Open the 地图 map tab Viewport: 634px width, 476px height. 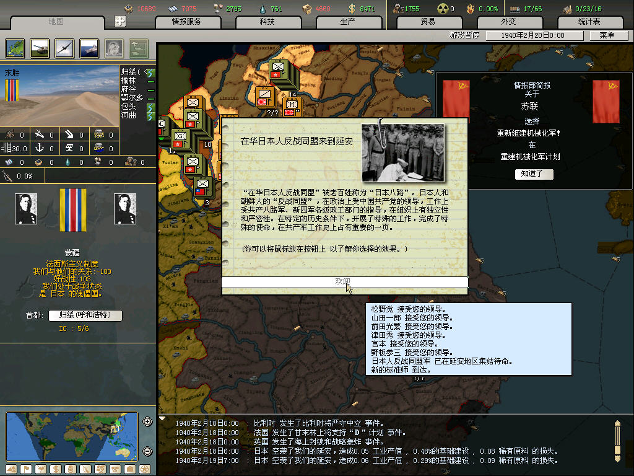[x=56, y=22]
